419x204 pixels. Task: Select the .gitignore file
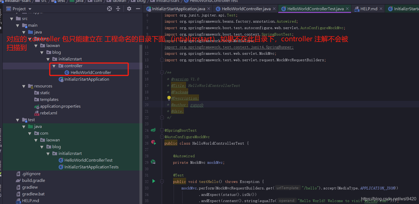pos(31,174)
